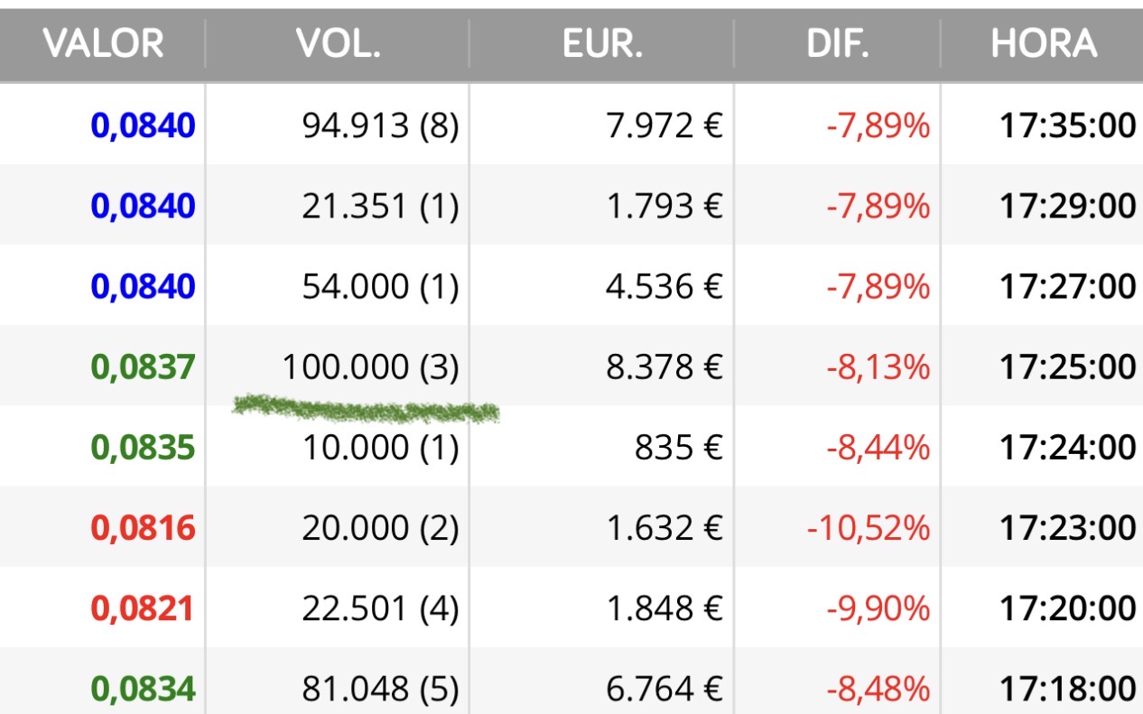
Task: Click the 17:24:00 time cell
Action: pyautogui.click(x=1067, y=448)
